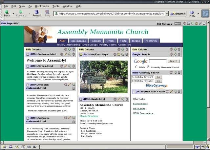The width and height of the screenshot is (210, 150).
Task: Open the Bookmarks menu
Action: tap(42, 6)
